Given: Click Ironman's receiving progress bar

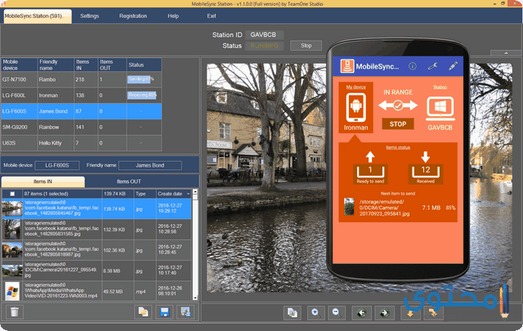Looking at the screenshot, I should point(141,96).
